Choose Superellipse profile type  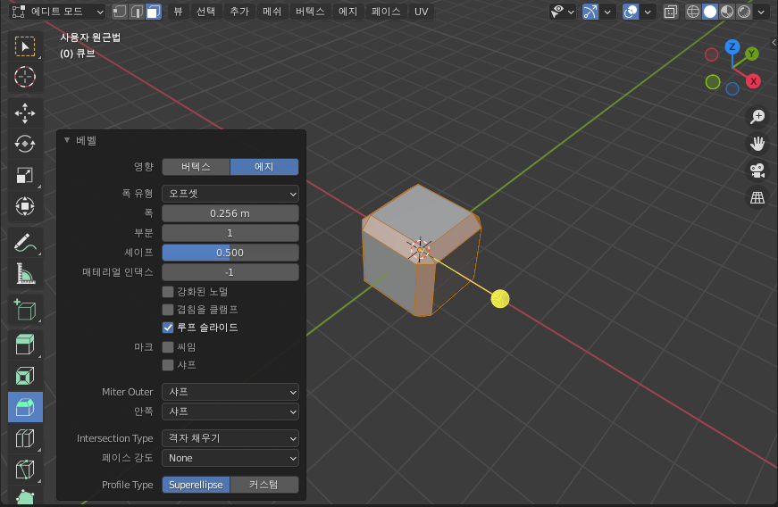point(196,486)
